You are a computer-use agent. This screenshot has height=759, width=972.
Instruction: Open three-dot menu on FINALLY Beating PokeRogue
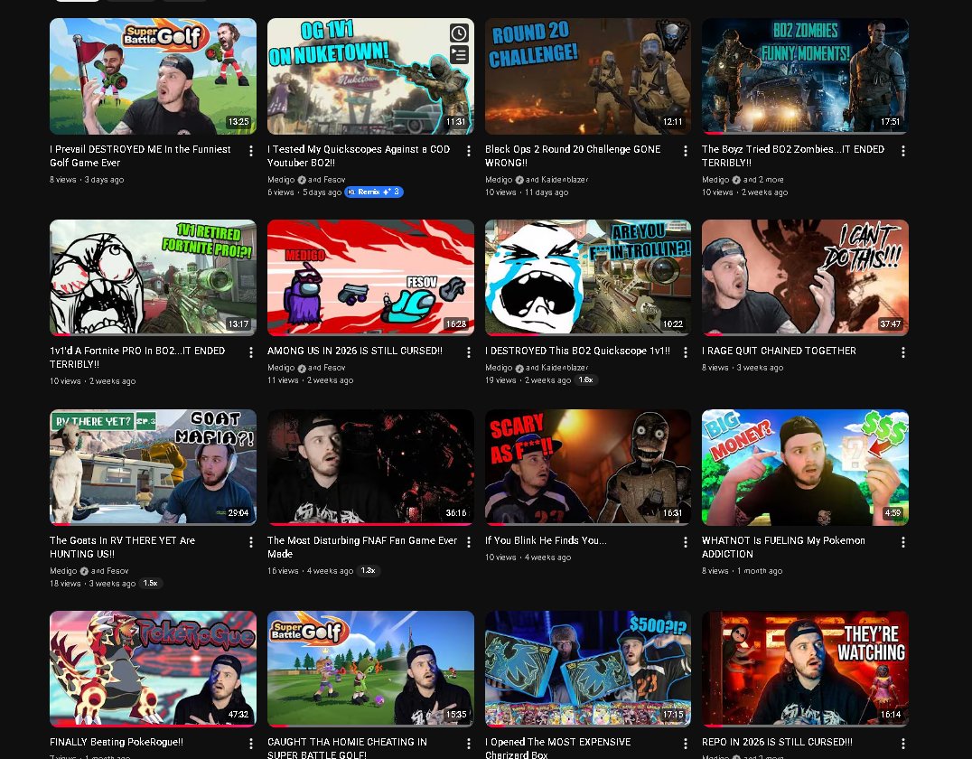(250, 745)
